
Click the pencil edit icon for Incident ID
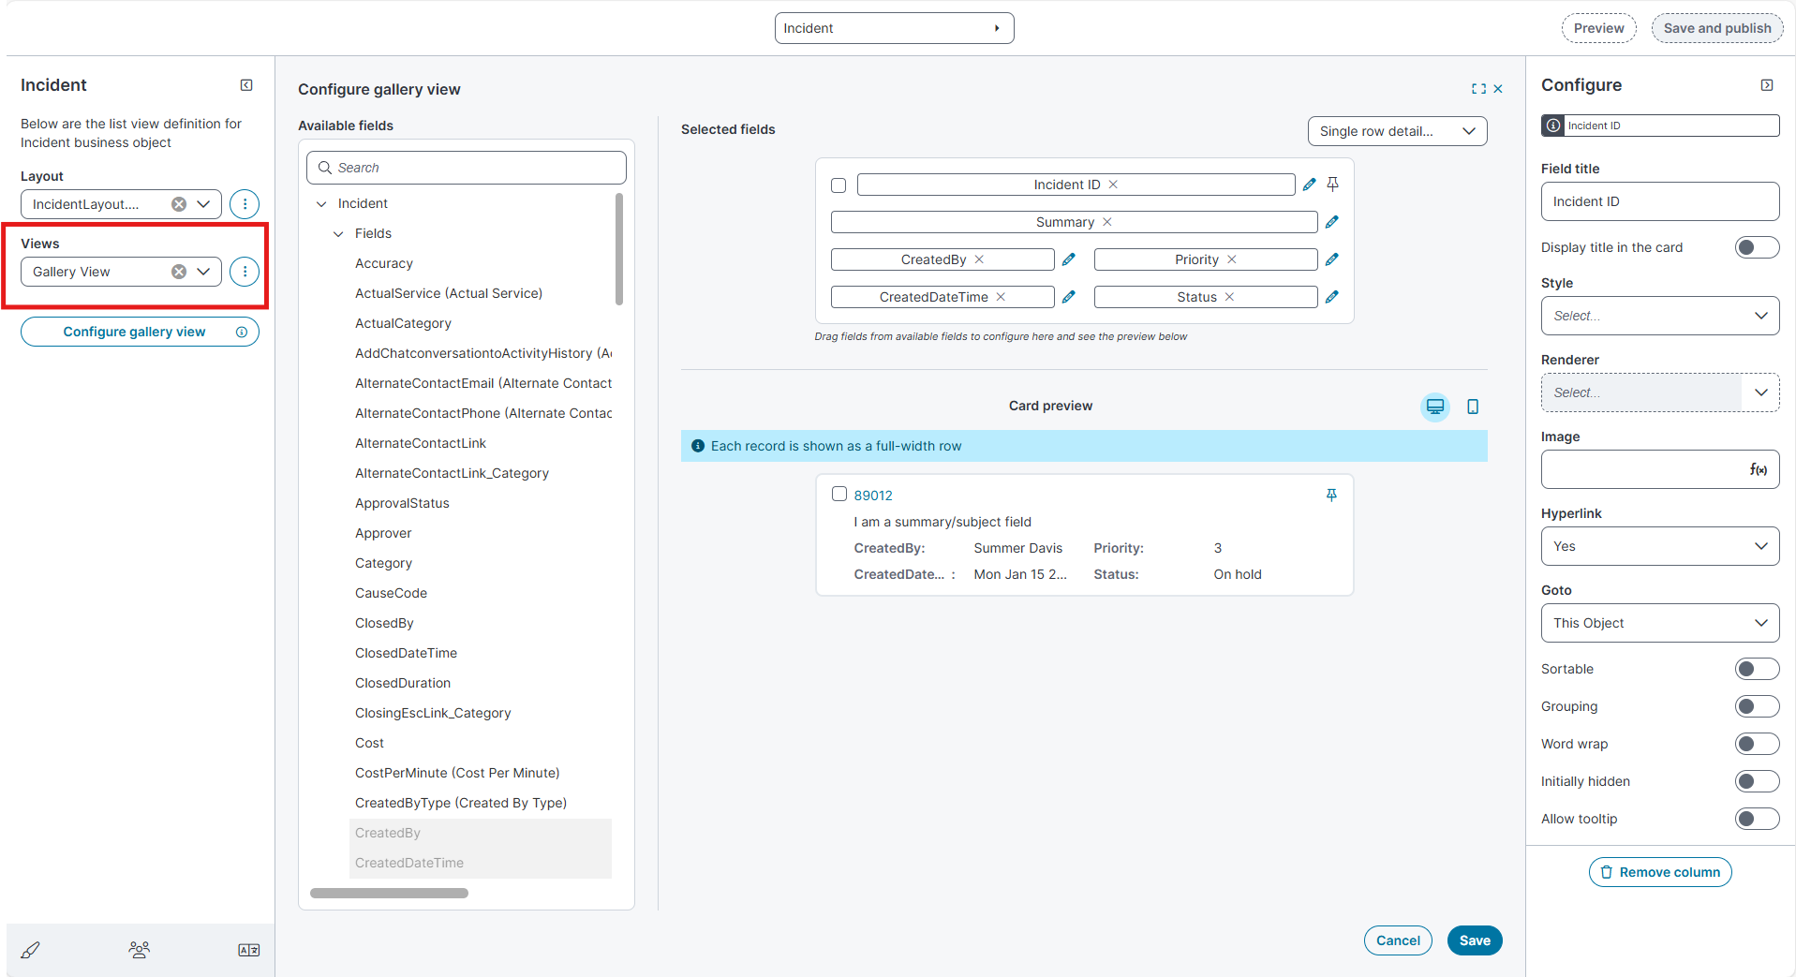(x=1309, y=185)
